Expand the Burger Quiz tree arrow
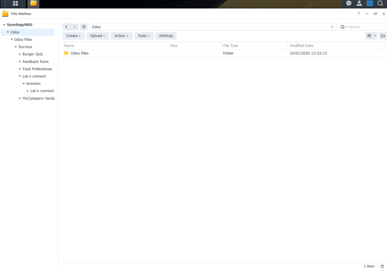Image resolution: width=387 pixels, height=269 pixels. 20,54
